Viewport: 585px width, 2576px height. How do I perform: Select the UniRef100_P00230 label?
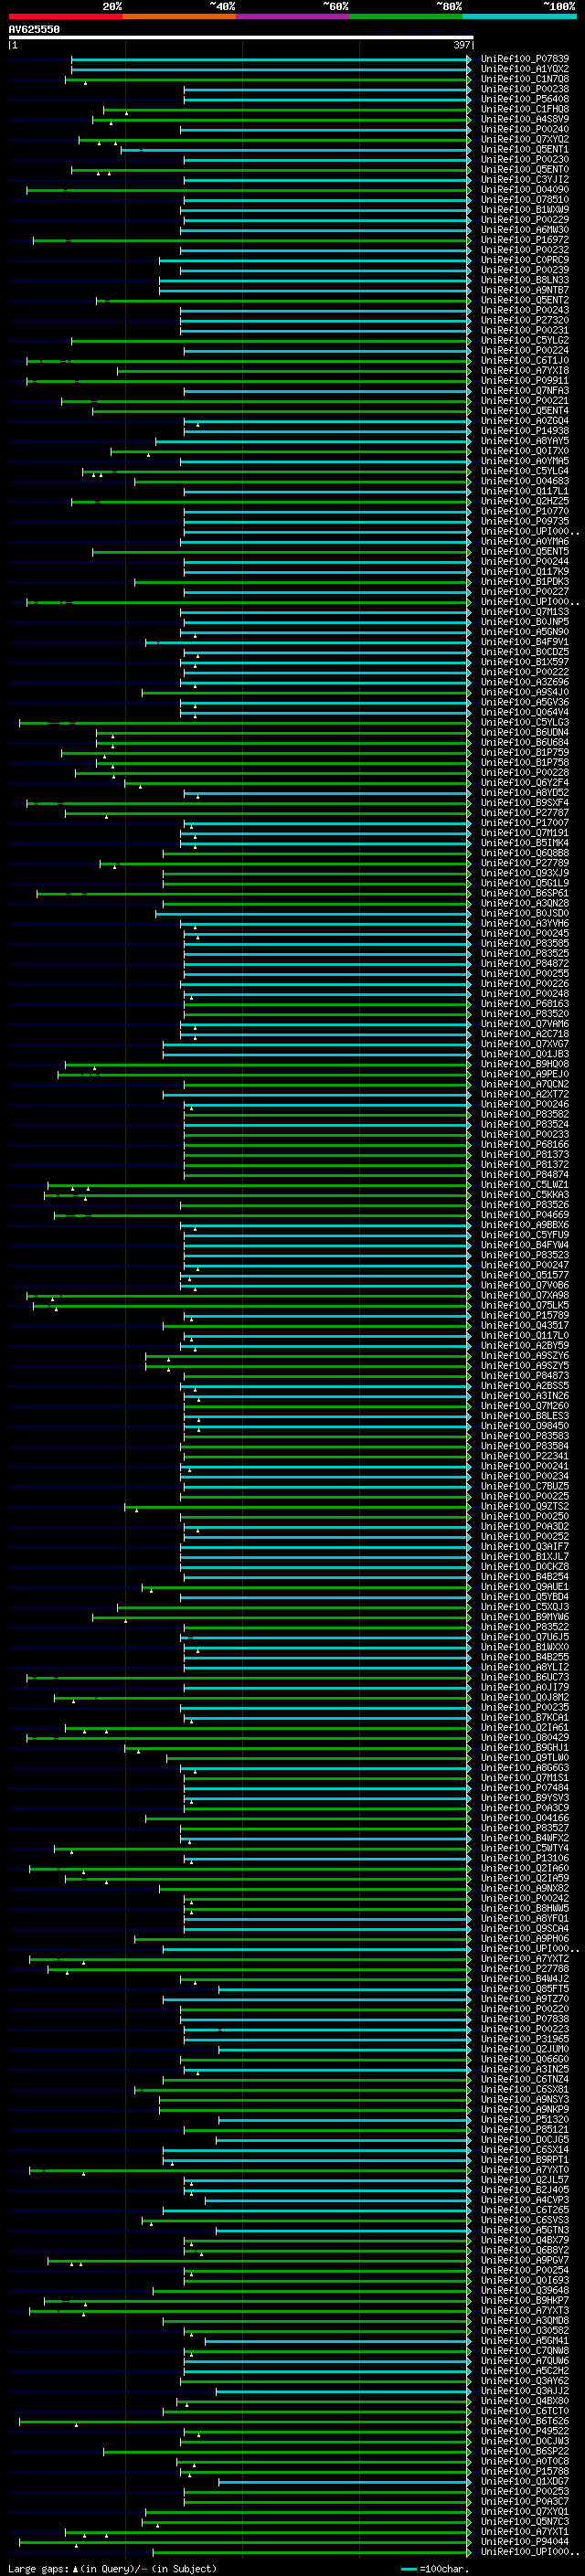524,159
